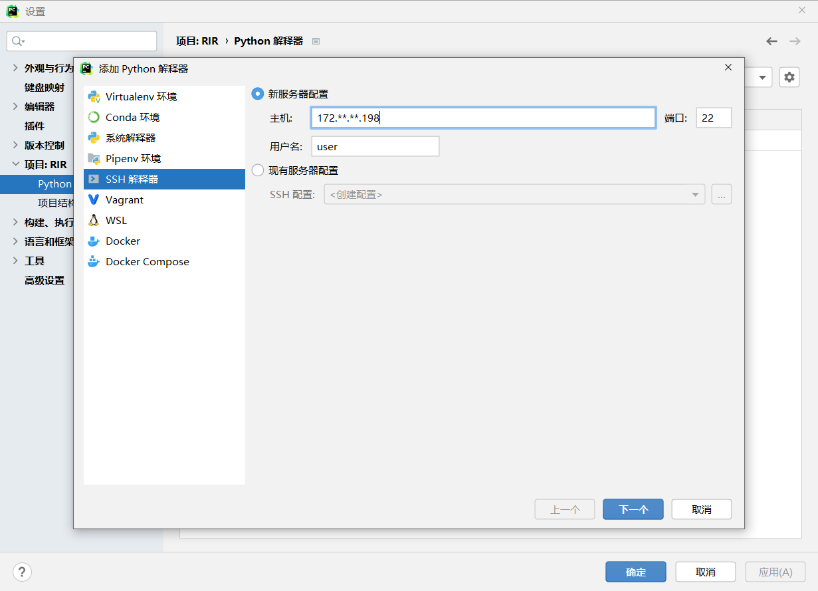818x591 pixels.
Task: Click the SSH config browse ellipsis button
Action: [x=722, y=195]
